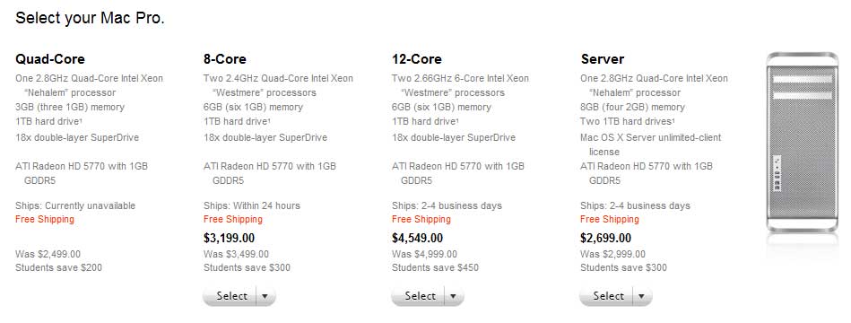The image size is (851, 323).
Task: Click Free Shipping in the Server column
Action: (610, 219)
